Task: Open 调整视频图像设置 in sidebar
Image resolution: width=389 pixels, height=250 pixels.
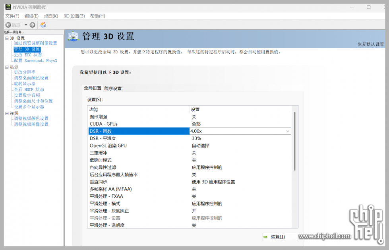Action: pyautogui.click(x=31, y=124)
